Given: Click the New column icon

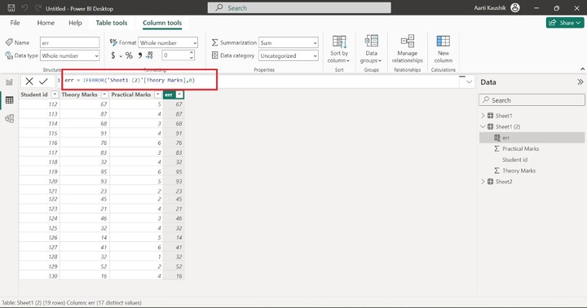Looking at the screenshot, I should tap(444, 50).
